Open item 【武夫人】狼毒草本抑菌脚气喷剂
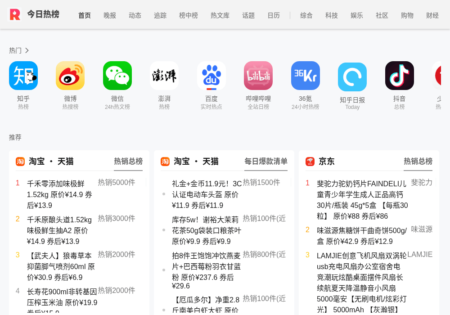The width and height of the screenshot is (450, 315). pyautogui.click(x=61, y=266)
